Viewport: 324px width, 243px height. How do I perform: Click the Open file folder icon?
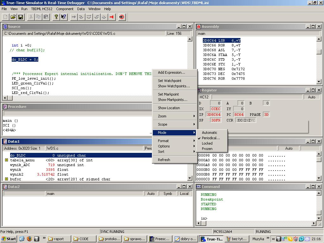click(x=13, y=17)
